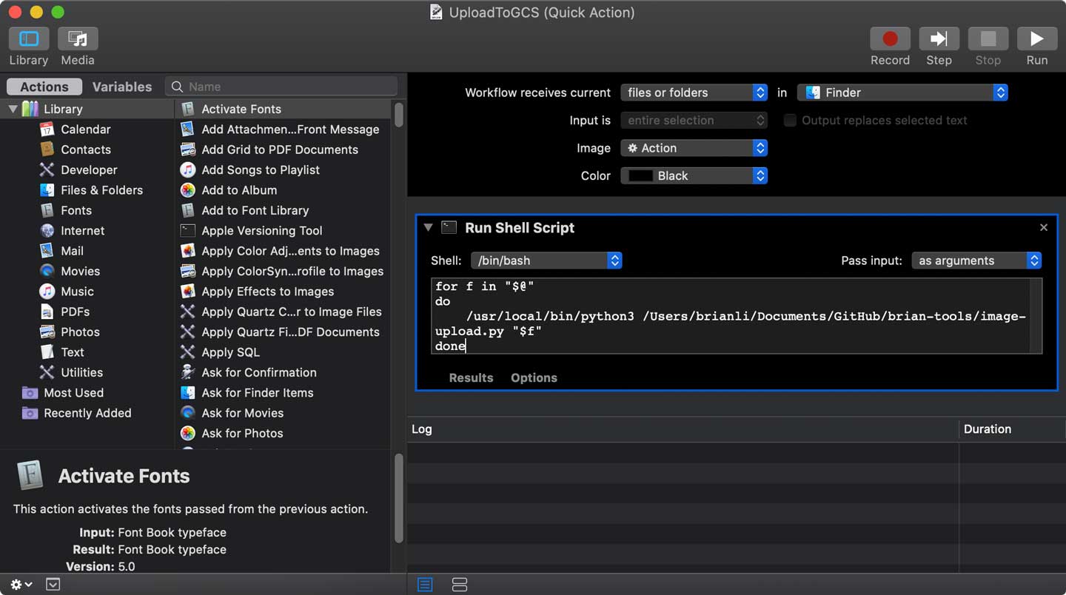The image size is (1066, 595).
Task: Remove the Run Shell Script action
Action: coord(1044,227)
